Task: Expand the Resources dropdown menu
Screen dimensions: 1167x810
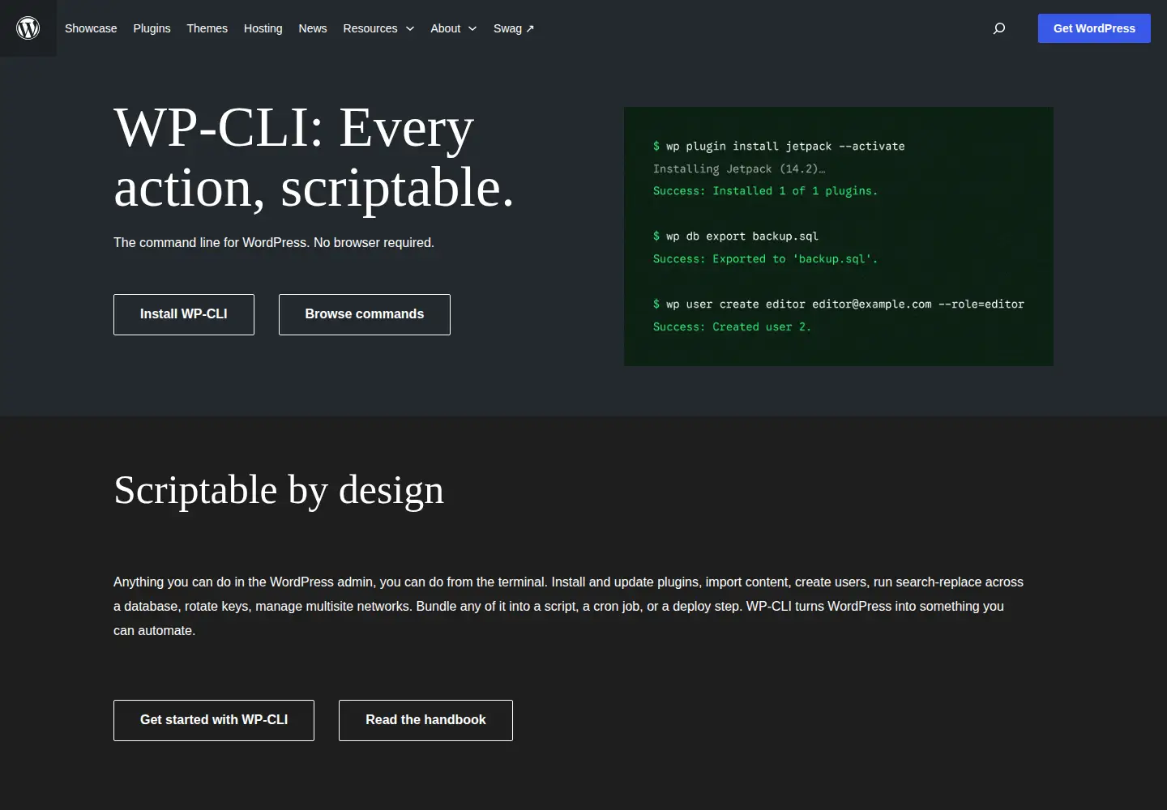Action: pyautogui.click(x=378, y=28)
